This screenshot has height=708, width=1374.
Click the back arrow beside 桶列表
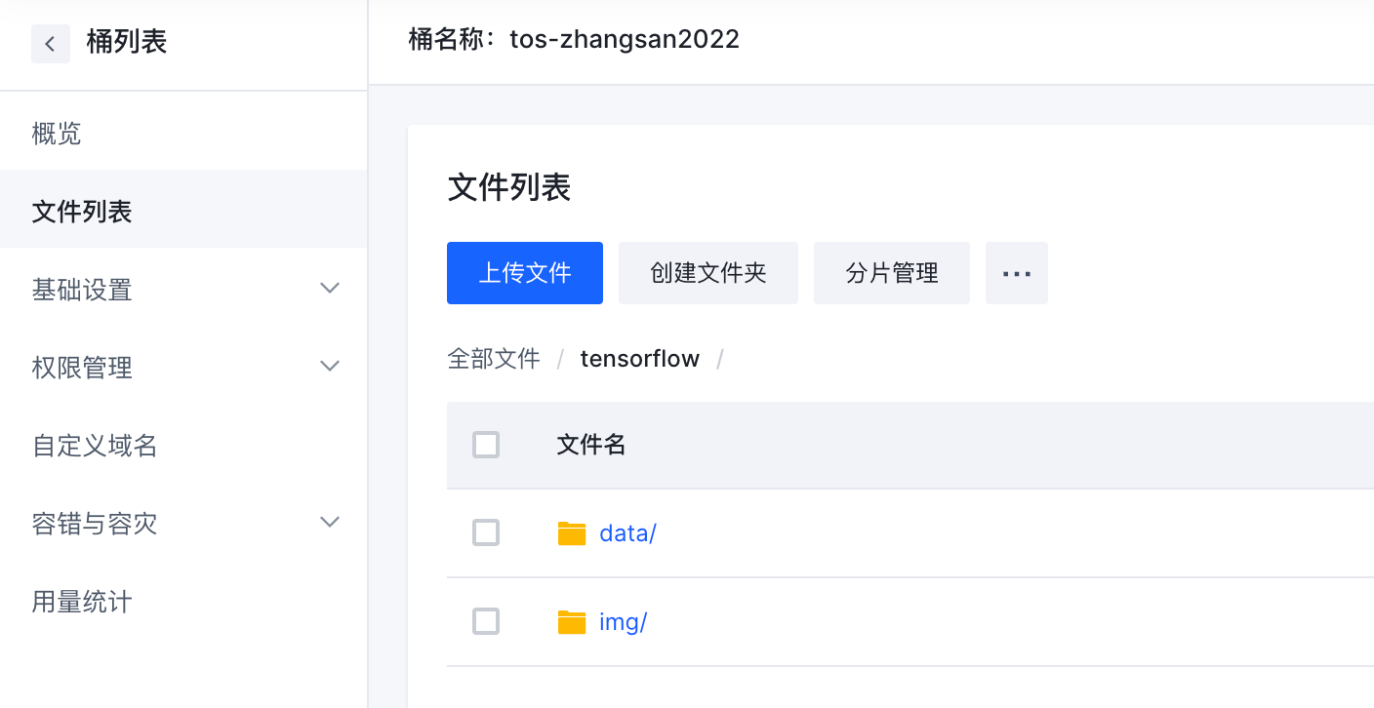coord(50,44)
